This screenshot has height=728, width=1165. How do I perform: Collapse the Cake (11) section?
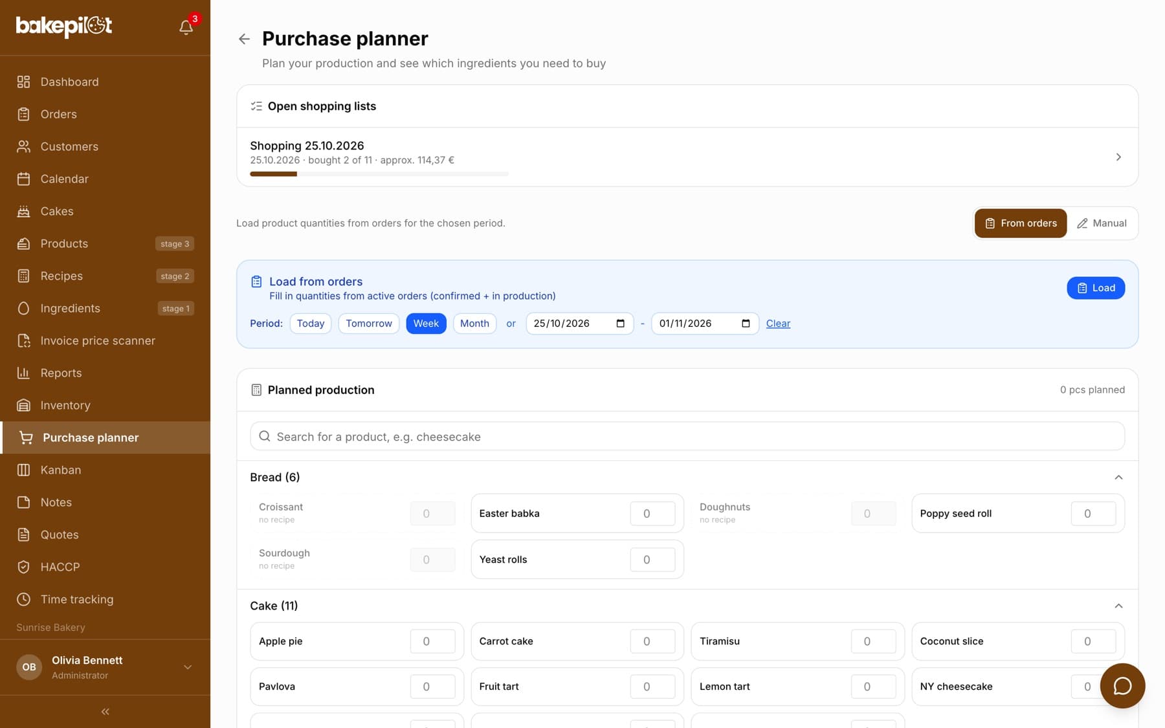click(x=1118, y=606)
